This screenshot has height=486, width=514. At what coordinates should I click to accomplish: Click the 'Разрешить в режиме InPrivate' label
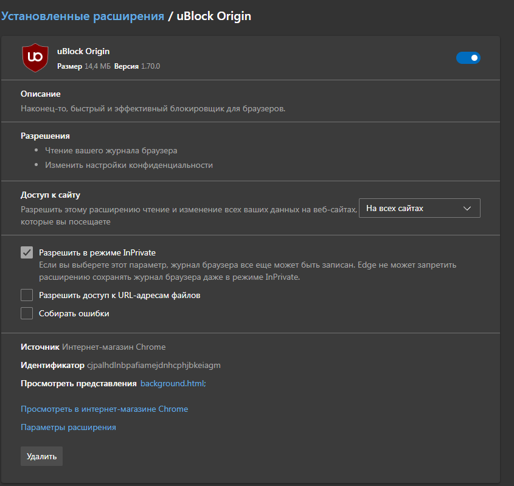click(97, 252)
